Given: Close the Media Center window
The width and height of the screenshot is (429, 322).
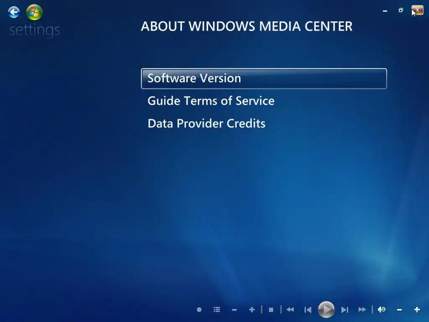Looking at the screenshot, I should 418,10.
